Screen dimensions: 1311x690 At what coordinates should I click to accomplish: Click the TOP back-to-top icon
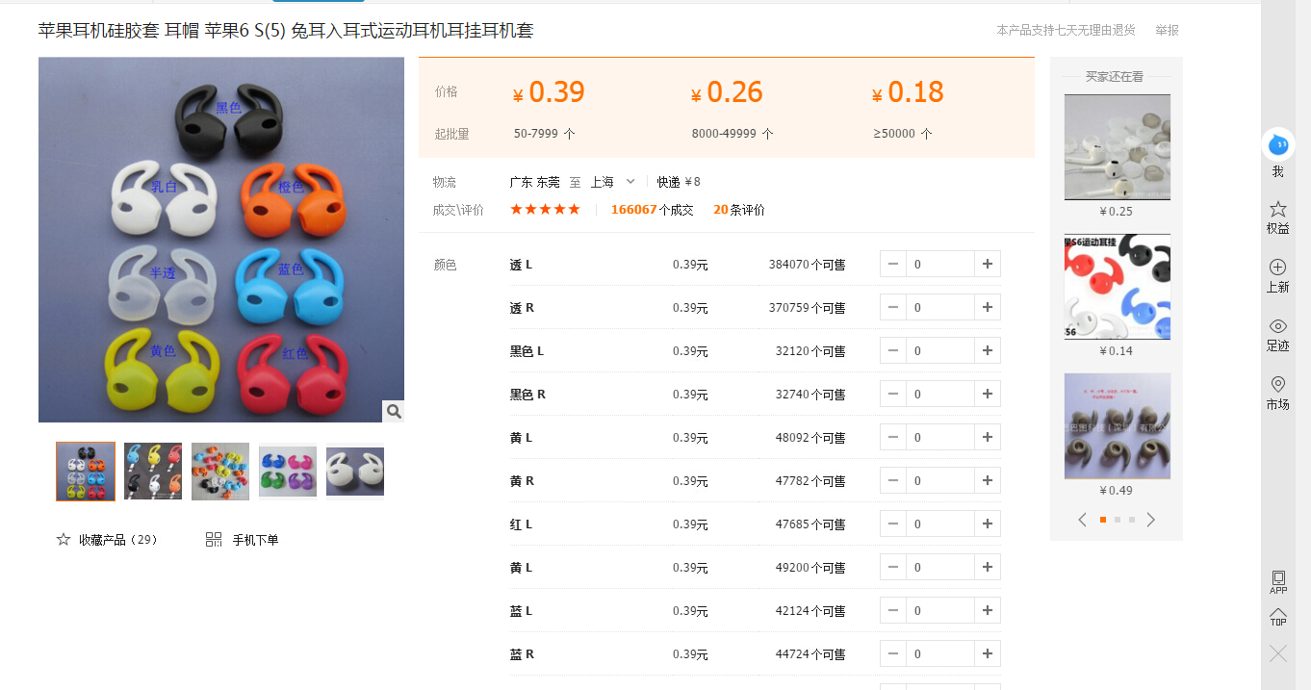click(1278, 617)
